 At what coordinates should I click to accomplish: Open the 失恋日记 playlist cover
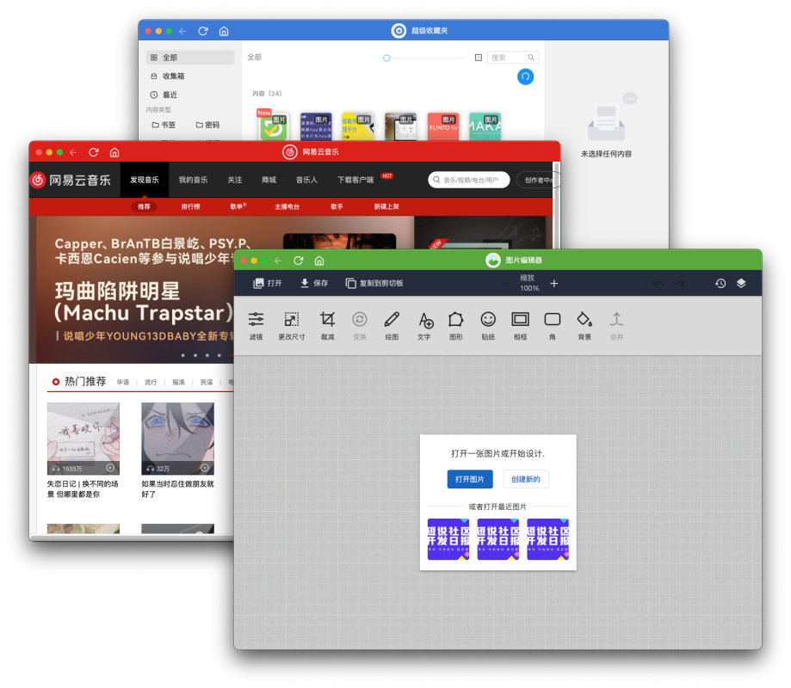83,439
